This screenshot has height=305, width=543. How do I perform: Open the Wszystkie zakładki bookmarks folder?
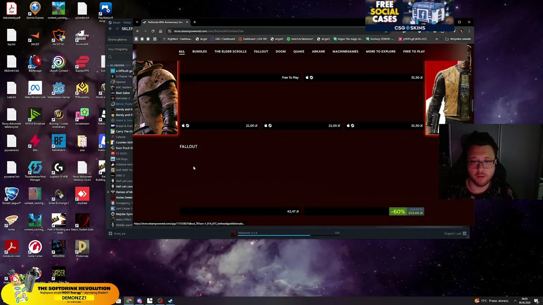(457, 39)
